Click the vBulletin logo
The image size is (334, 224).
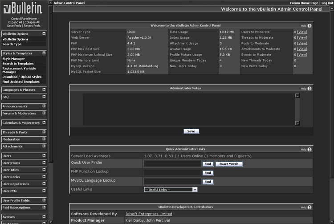pyautogui.click(x=23, y=8)
